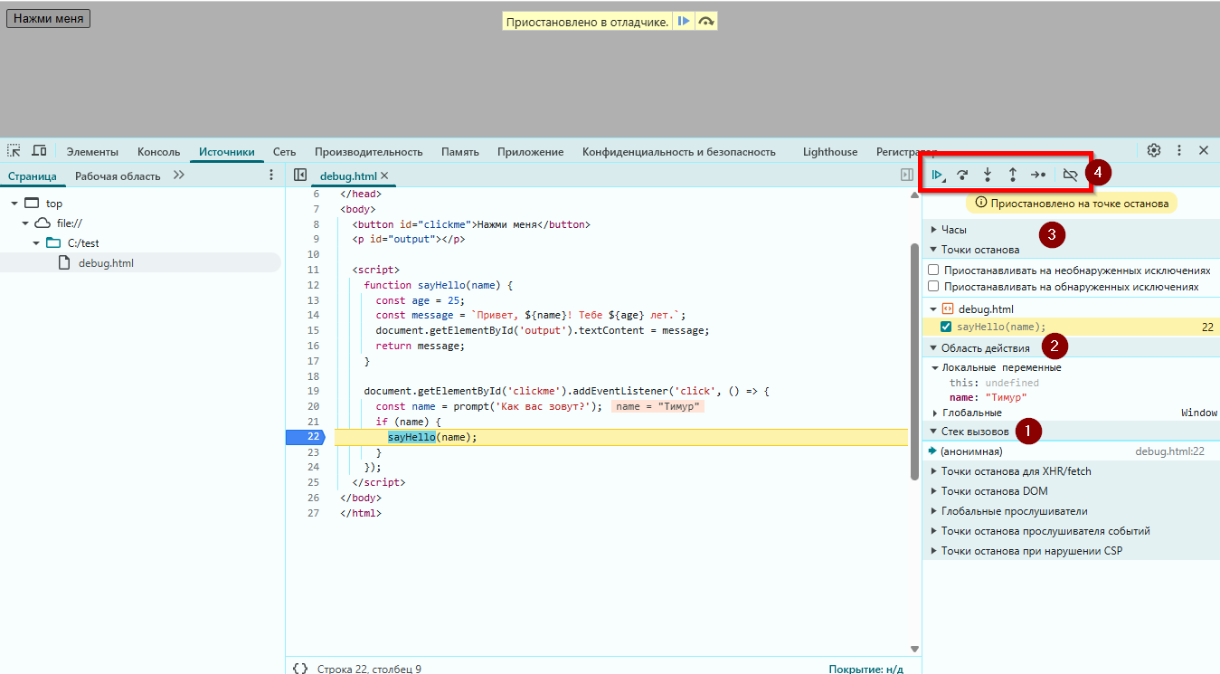Click the Step into function icon

pyautogui.click(x=988, y=175)
